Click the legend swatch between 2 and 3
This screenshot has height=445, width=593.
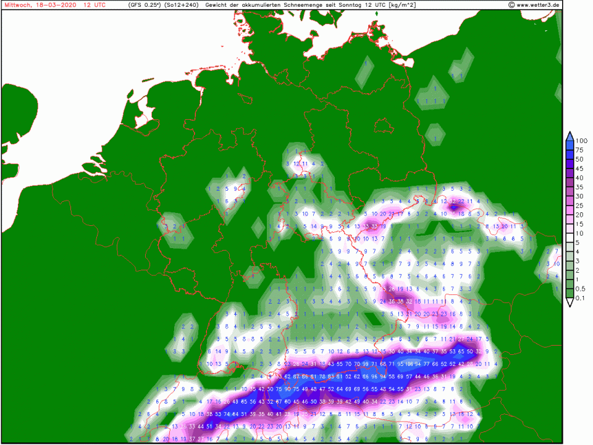tap(569, 265)
